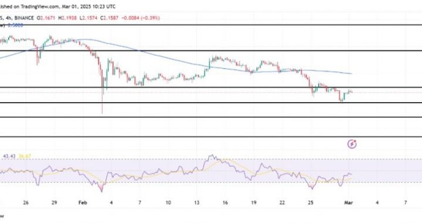The width and height of the screenshot is (422, 223).
Task: Click the "22" date axis label
Action: (282, 202)
